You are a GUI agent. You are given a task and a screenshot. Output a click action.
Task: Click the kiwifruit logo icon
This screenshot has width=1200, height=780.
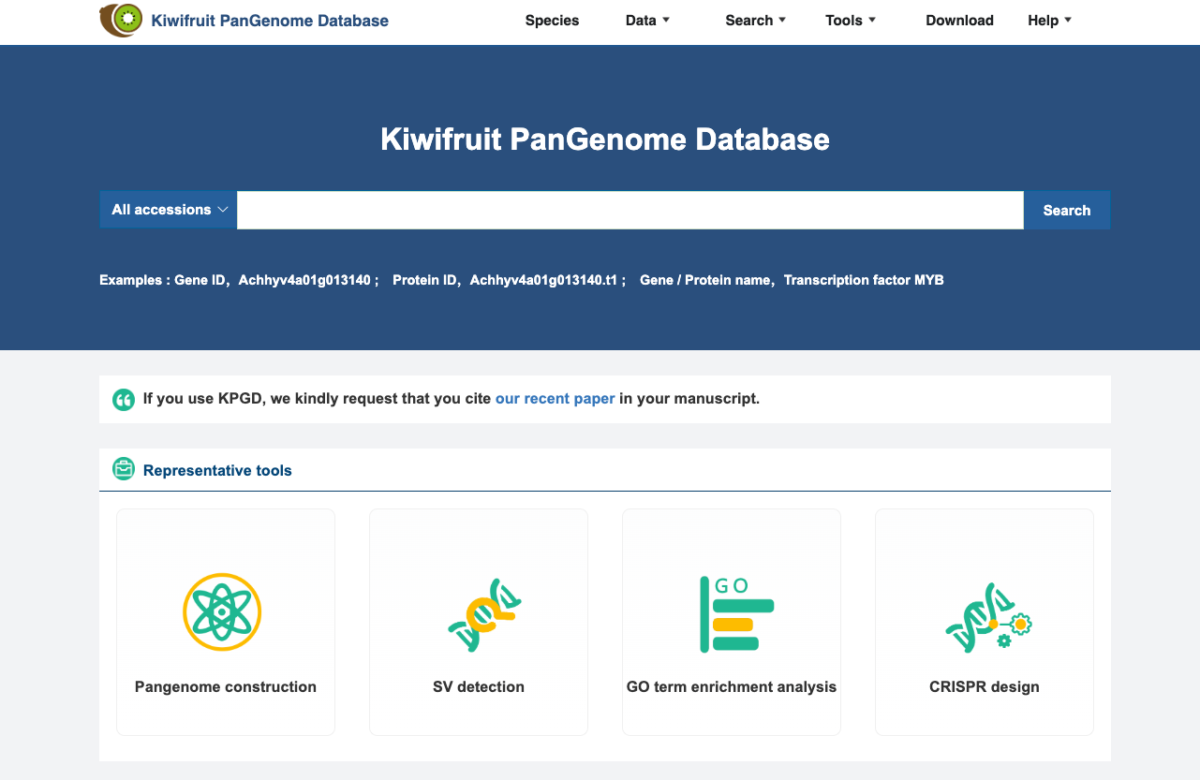[121, 20]
